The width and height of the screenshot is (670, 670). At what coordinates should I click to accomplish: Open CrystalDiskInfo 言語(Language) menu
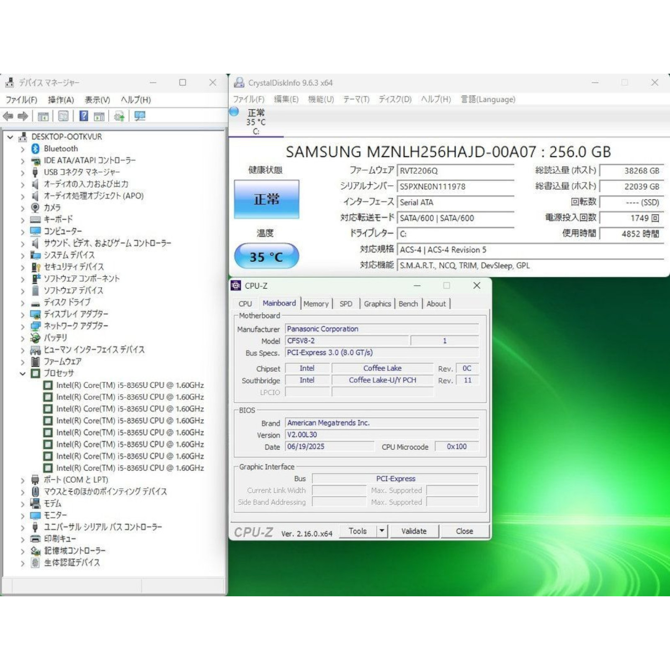[488, 99]
